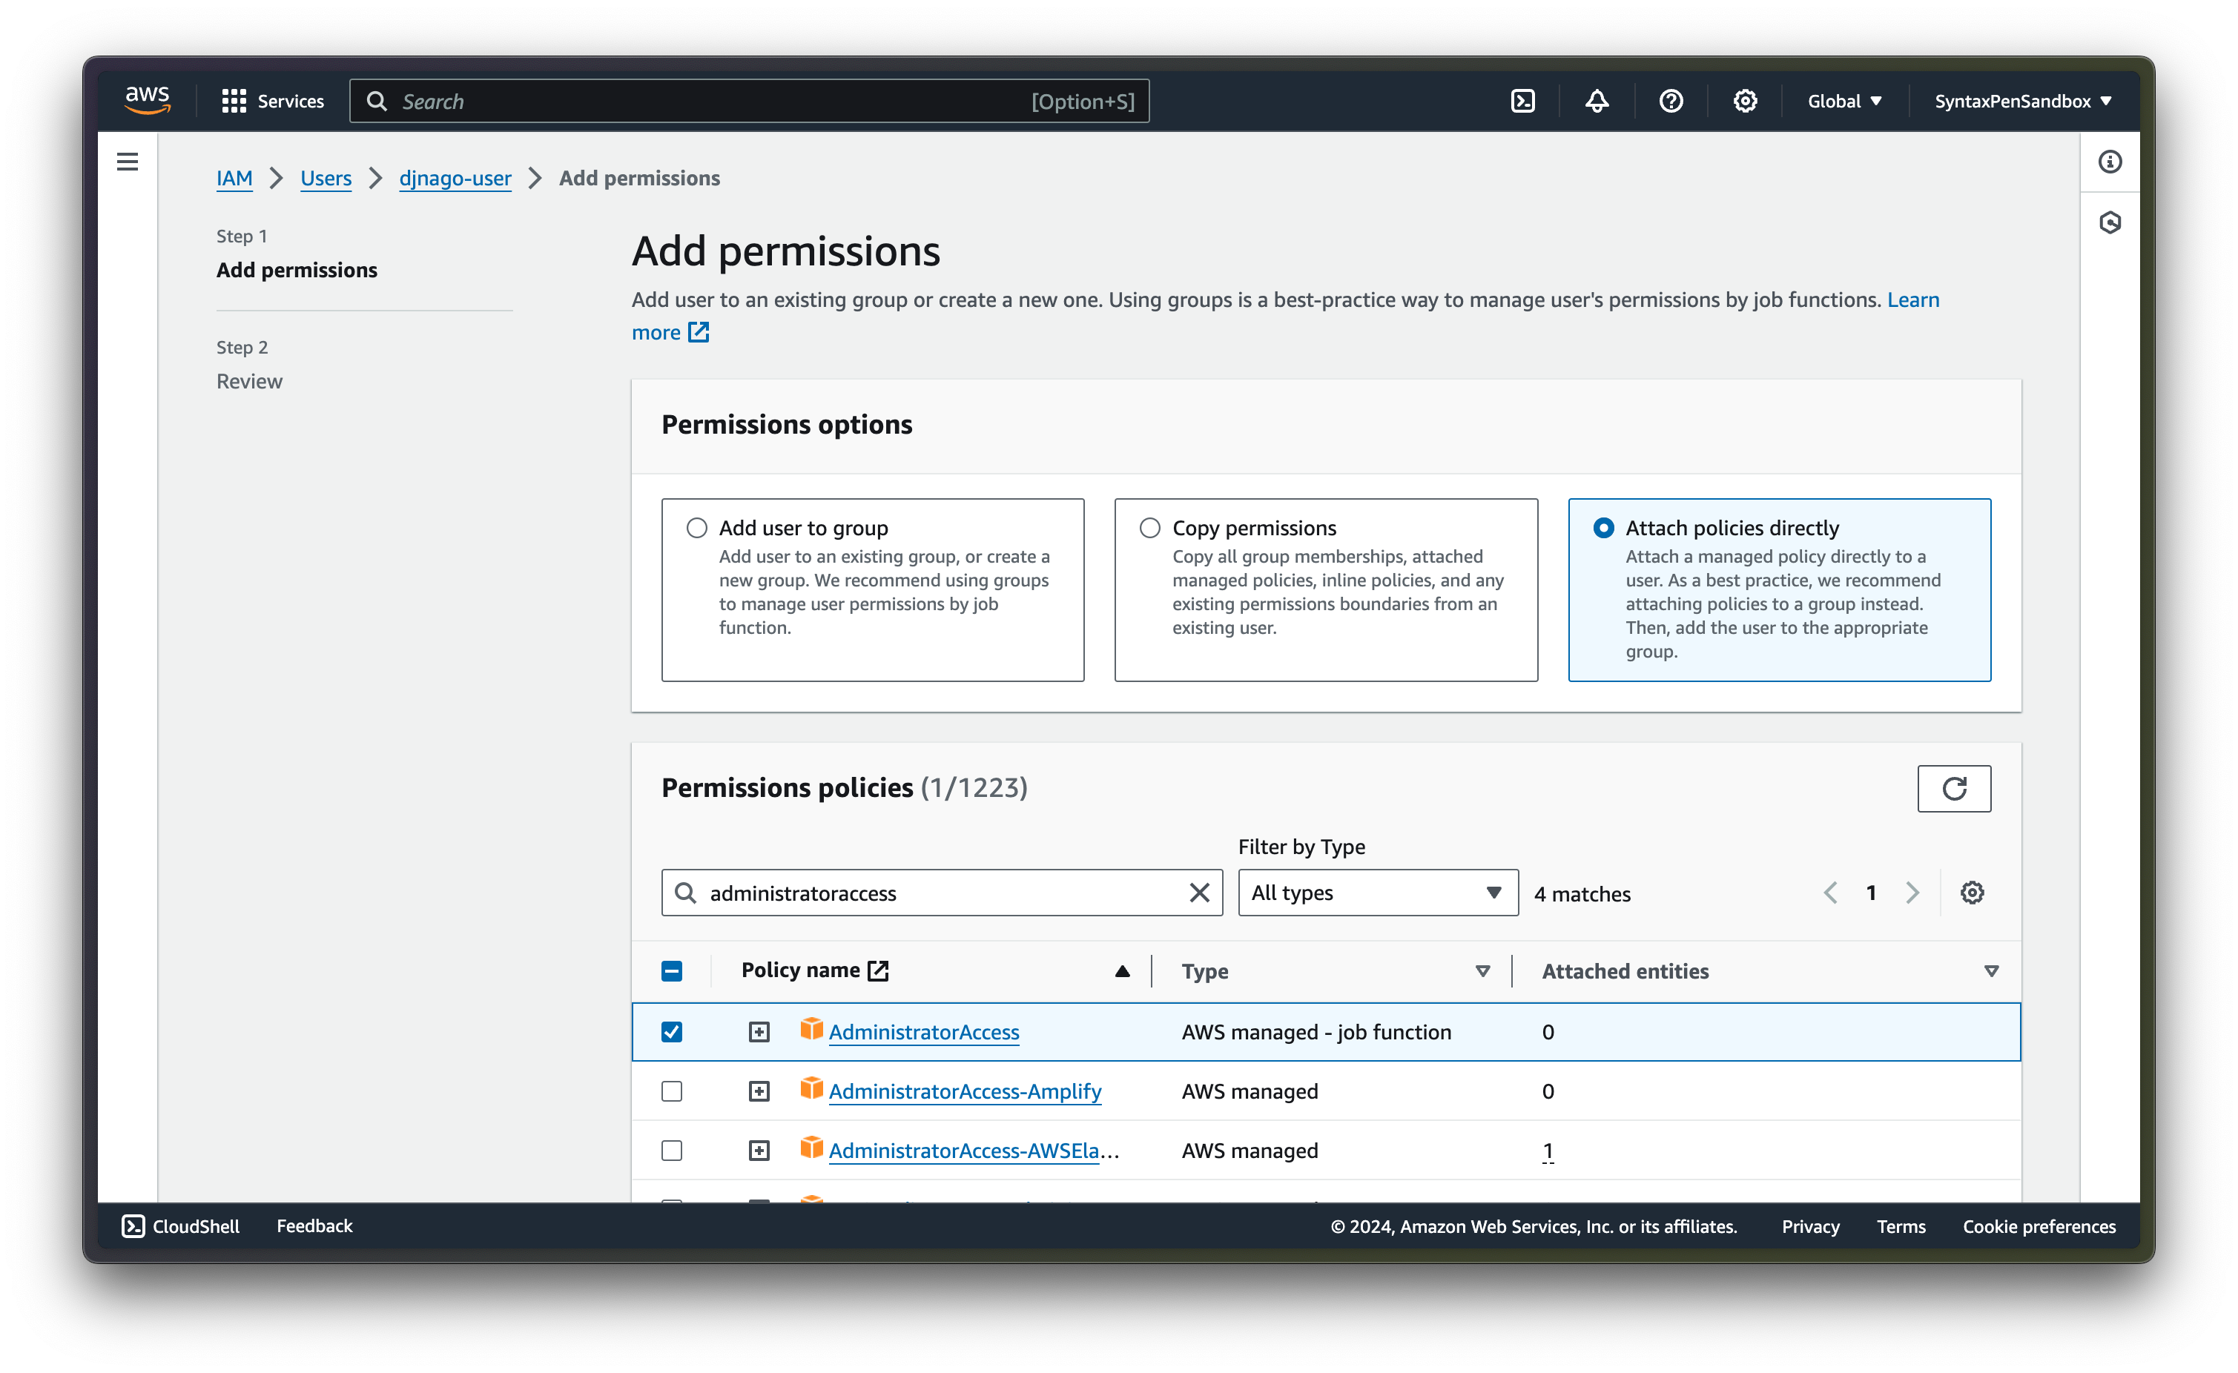Check the AdministratorAccess-Amplify policy checkbox
Screen dimensions: 2238x1373
(x=672, y=1091)
